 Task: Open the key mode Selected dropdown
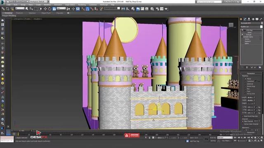click(225, 138)
